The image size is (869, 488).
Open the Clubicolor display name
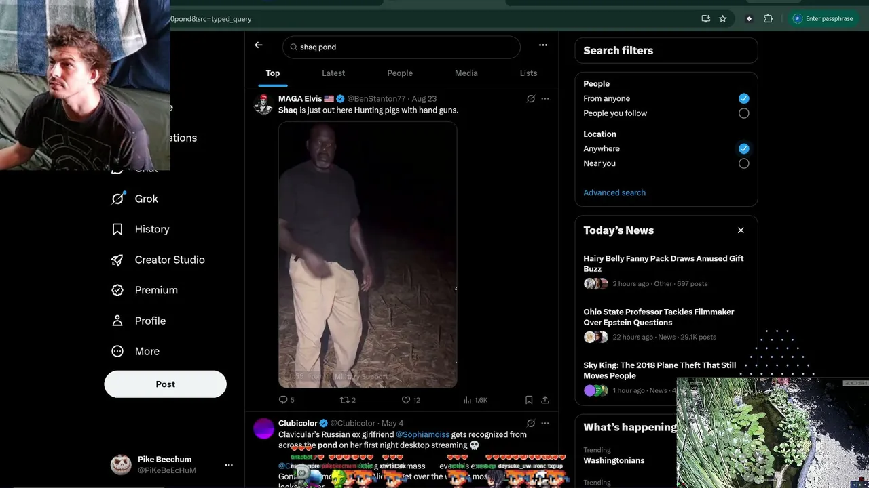[298, 424]
